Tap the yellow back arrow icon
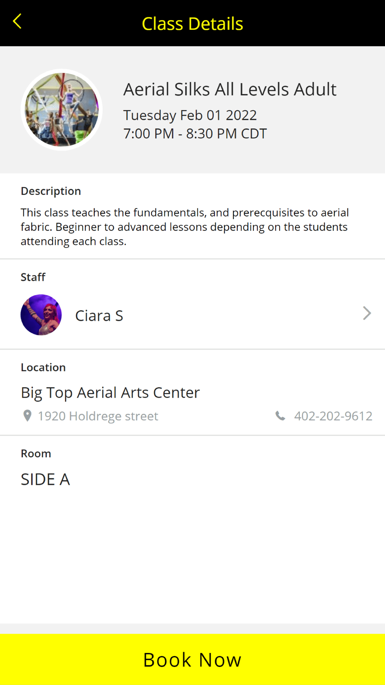Image resolution: width=385 pixels, height=685 pixels. (x=17, y=22)
